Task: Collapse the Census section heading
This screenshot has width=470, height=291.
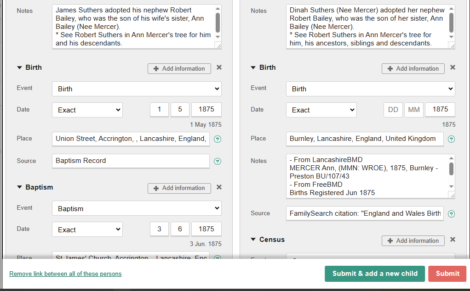Action: 253,240
